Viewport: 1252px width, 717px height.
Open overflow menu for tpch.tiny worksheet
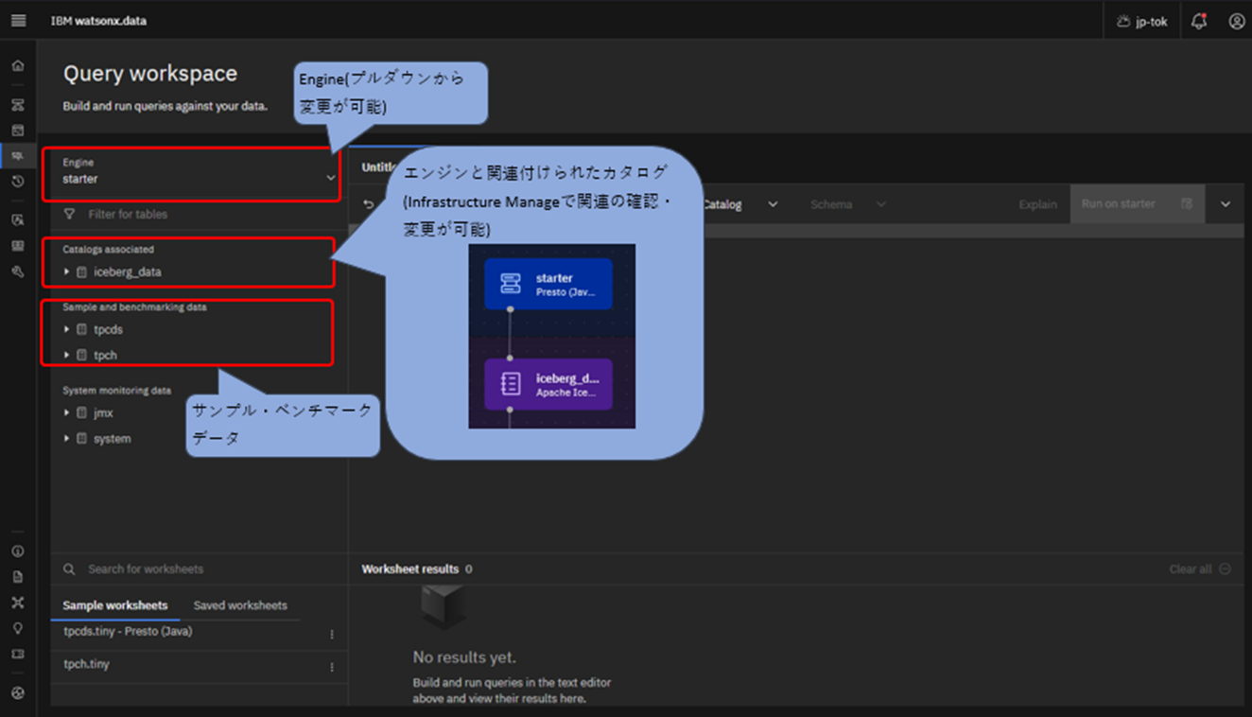[x=332, y=667]
